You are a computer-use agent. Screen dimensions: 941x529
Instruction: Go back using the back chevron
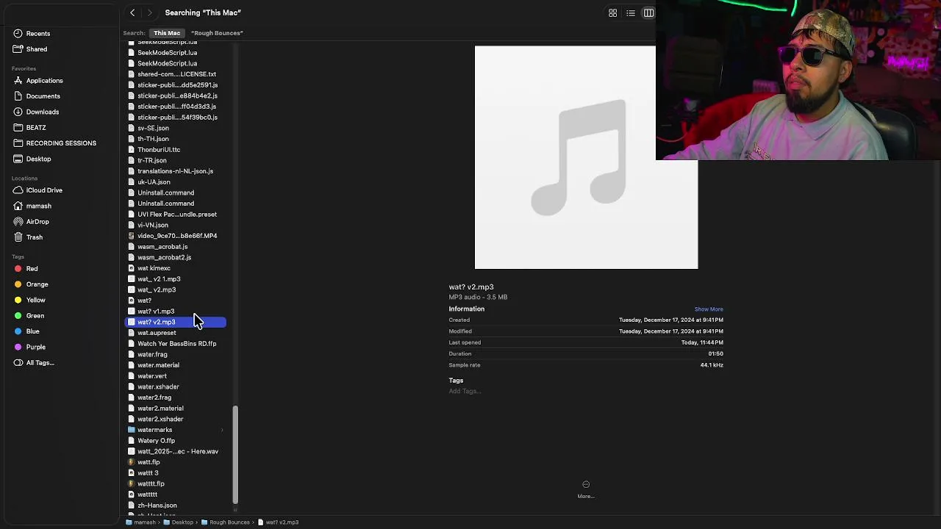[132, 12]
